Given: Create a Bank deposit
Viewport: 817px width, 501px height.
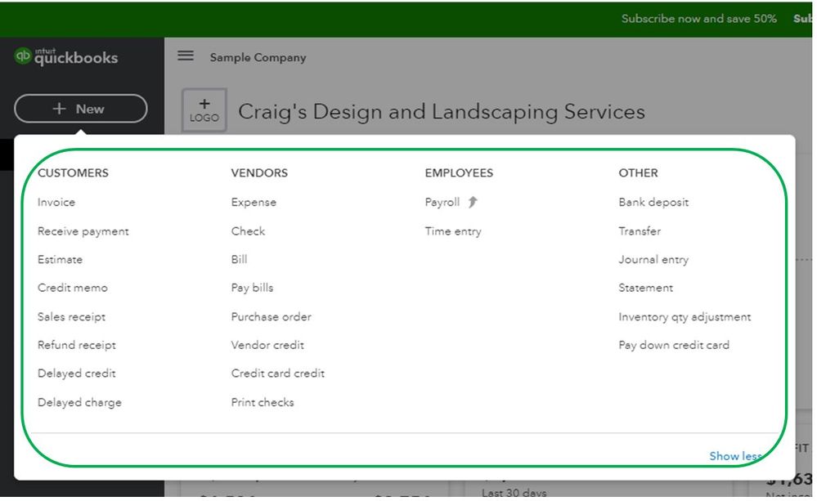Looking at the screenshot, I should [x=653, y=202].
